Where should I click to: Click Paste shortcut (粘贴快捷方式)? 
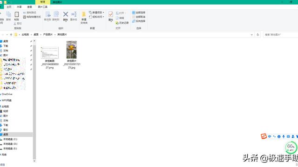(32, 17)
